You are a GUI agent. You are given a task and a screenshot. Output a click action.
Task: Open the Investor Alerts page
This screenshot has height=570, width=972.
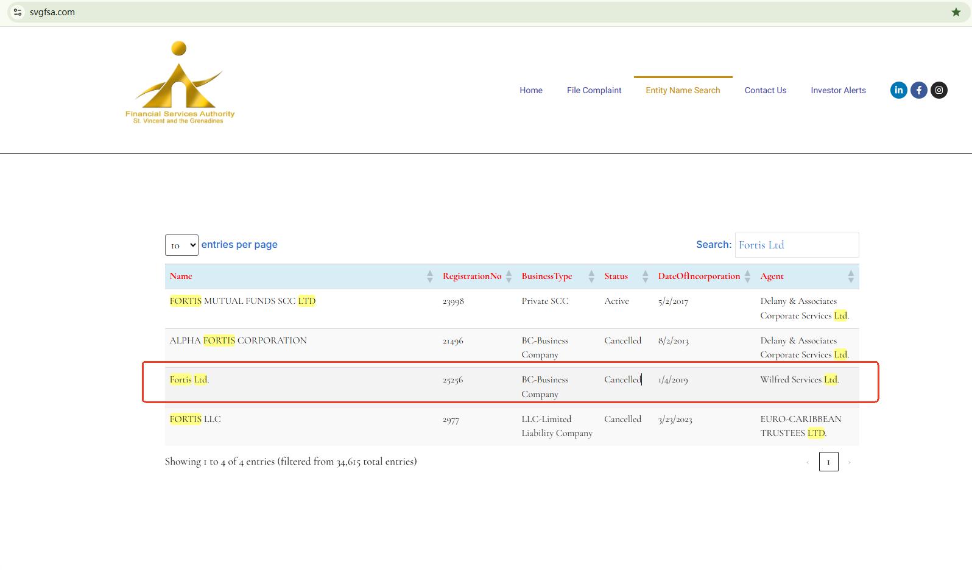[x=838, y=90]
